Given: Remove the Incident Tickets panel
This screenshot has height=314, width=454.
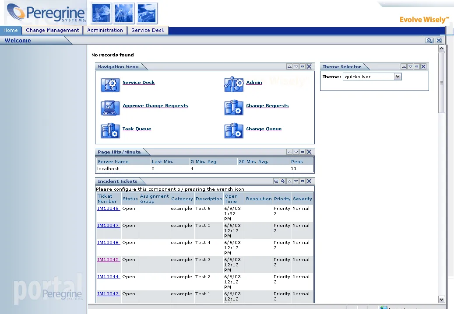Looking at the screenshot, I should [309, 181].
